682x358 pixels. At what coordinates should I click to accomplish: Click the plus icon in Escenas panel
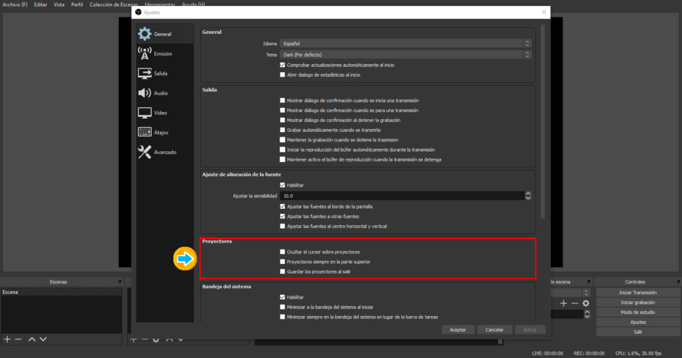tap(7, 339)
